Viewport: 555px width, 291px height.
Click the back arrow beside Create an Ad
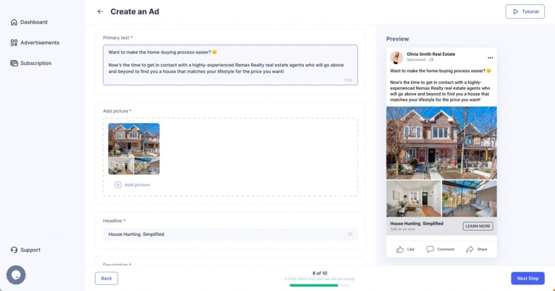[100, 12]
